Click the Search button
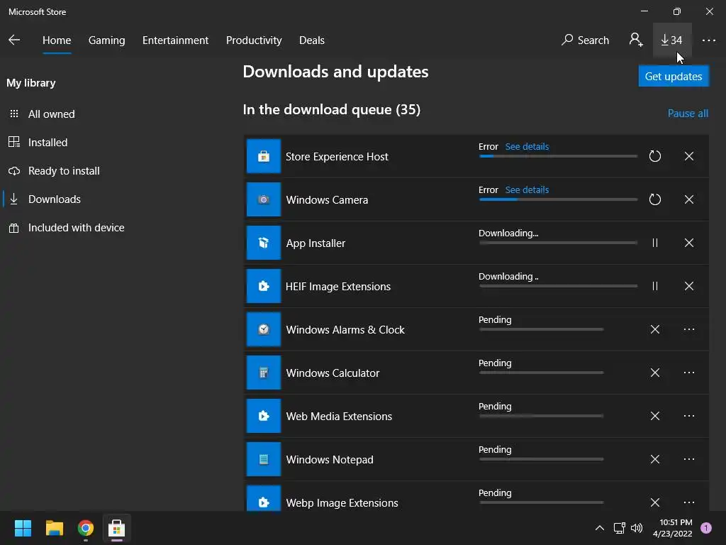This screenshot has width=726, height=545. [x=585, y=40]
